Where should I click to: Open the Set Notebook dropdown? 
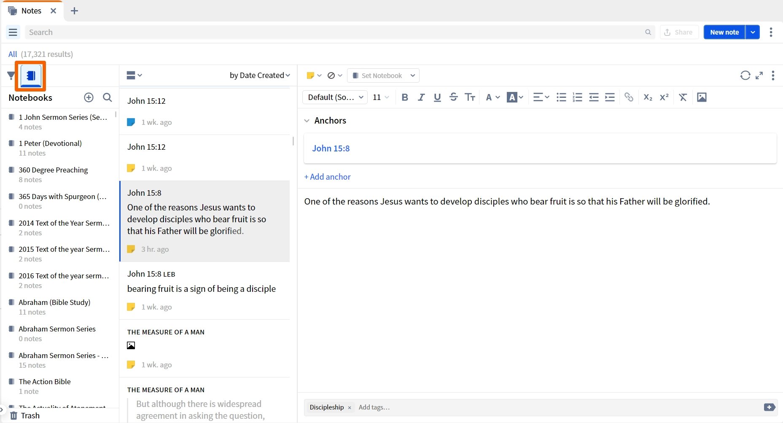(383, 75)
